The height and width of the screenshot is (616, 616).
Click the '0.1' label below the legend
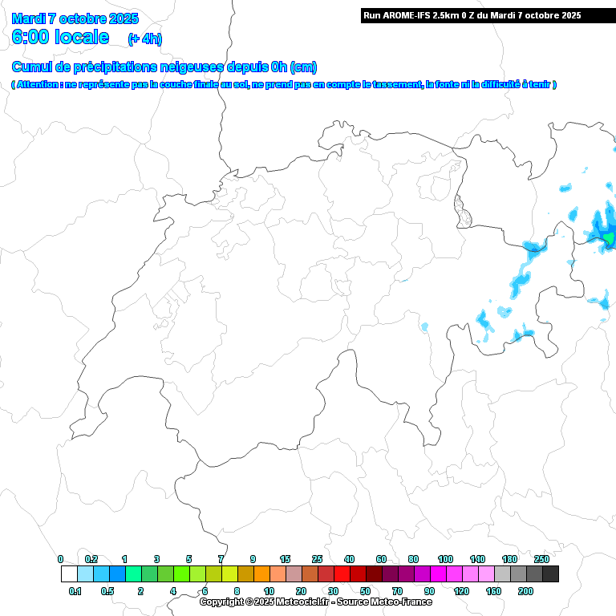point(75,591)
